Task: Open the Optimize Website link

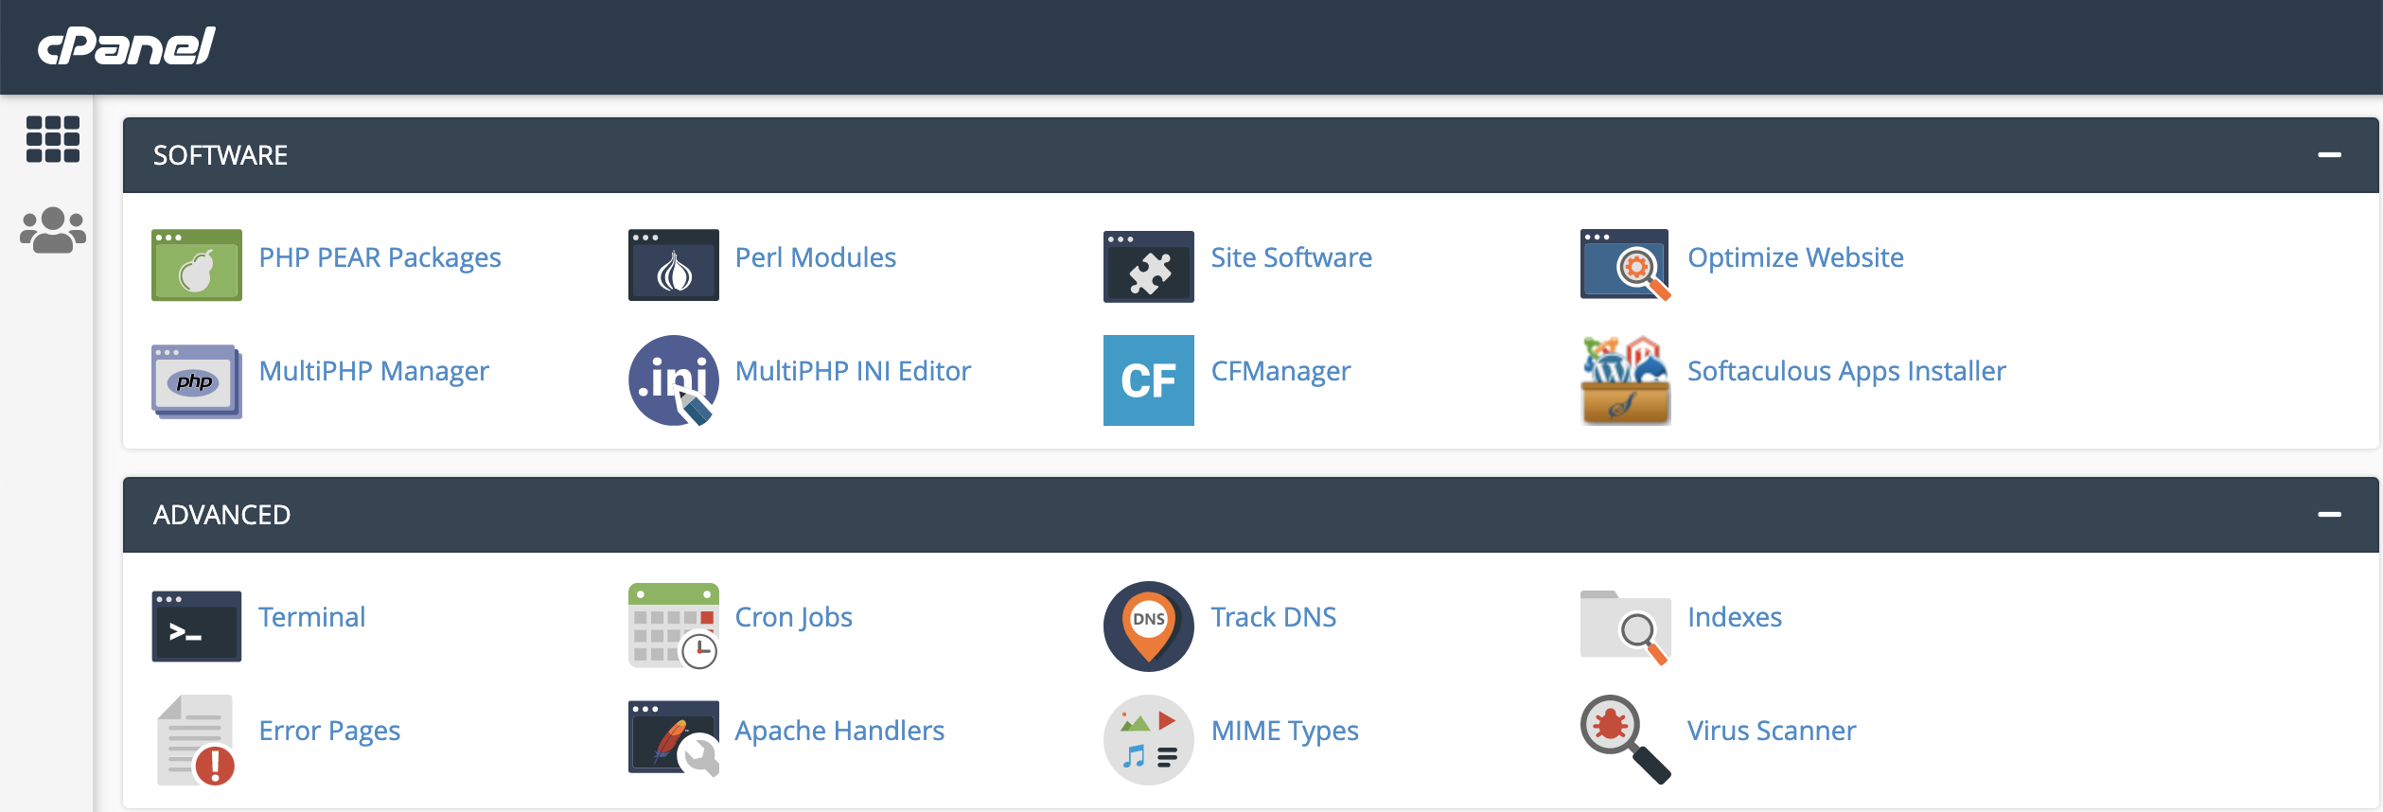Action: [1795, 257]
